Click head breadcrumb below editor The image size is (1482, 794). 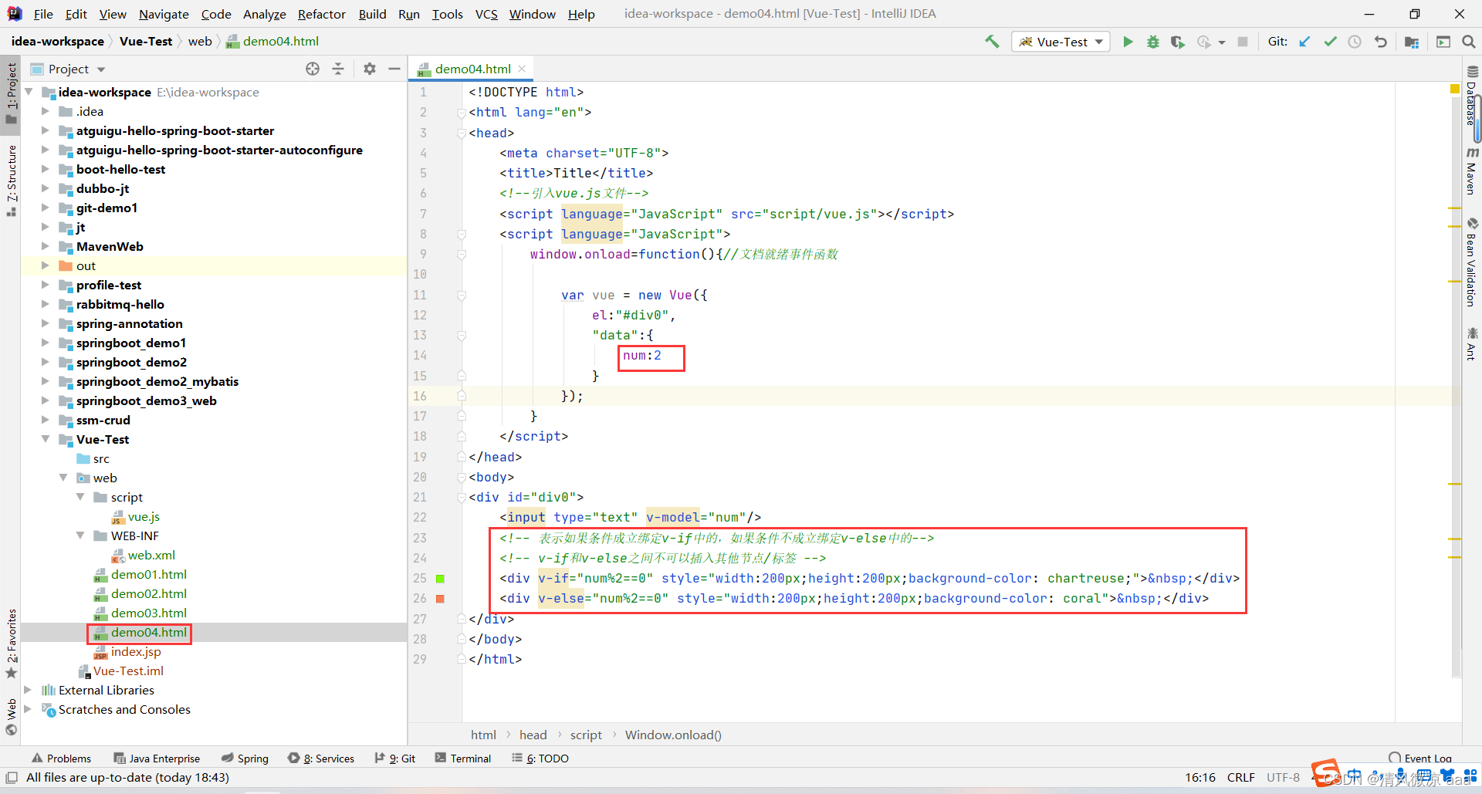[x=533, y=735]
